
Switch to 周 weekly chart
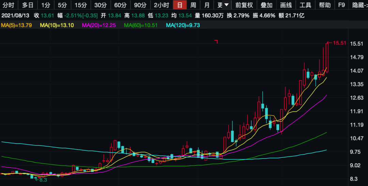(193, 5)
